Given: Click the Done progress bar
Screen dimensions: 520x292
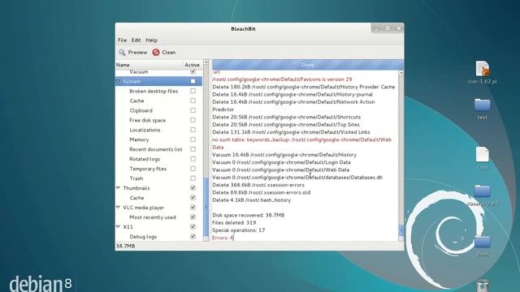Looking at the screenshot, I should click(308, 65).
